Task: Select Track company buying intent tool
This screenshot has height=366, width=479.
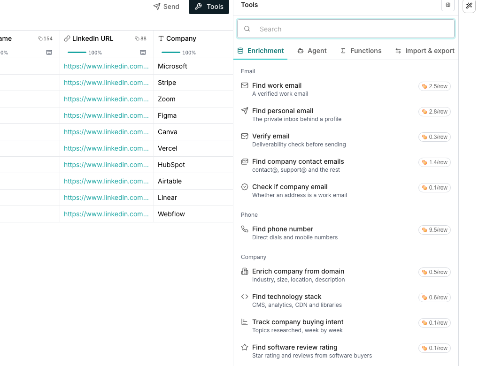Action: tap(346, 326)
